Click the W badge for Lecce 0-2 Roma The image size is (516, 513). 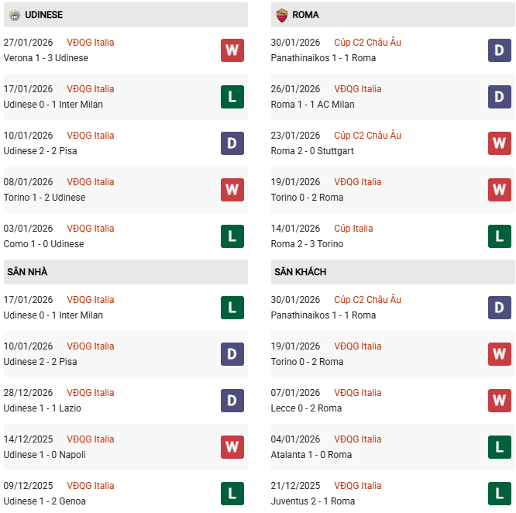500,401
